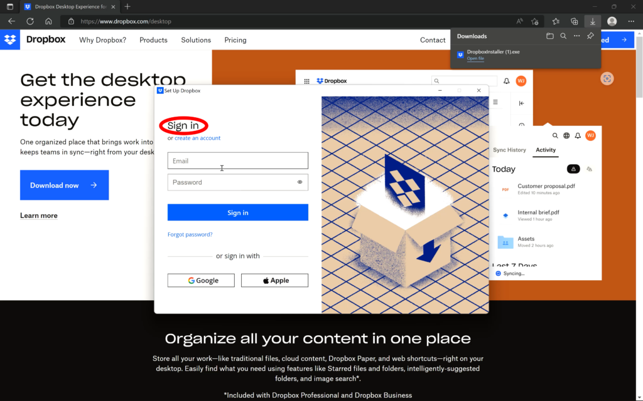This screenshot has width=643, height=401.
Task: Click the address bar URL
Action: pyautogui.click(x=126, y=21)
